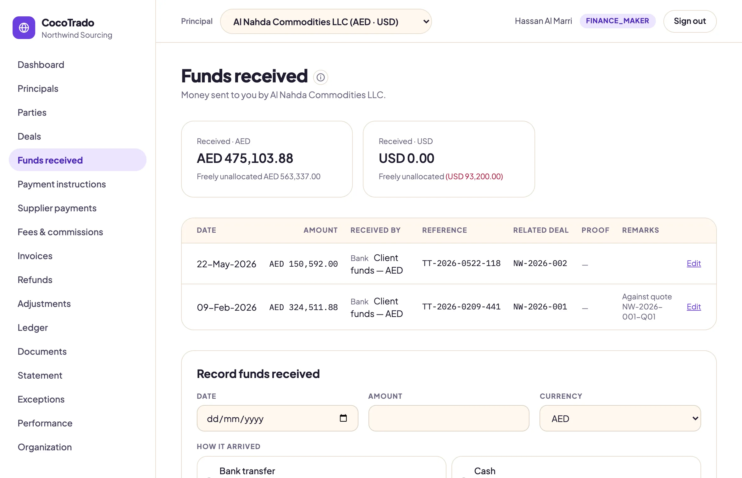Edit the 09-Feb-2026 funds entry
This screenshot has height=478, width=742.
tap(694, 307)
